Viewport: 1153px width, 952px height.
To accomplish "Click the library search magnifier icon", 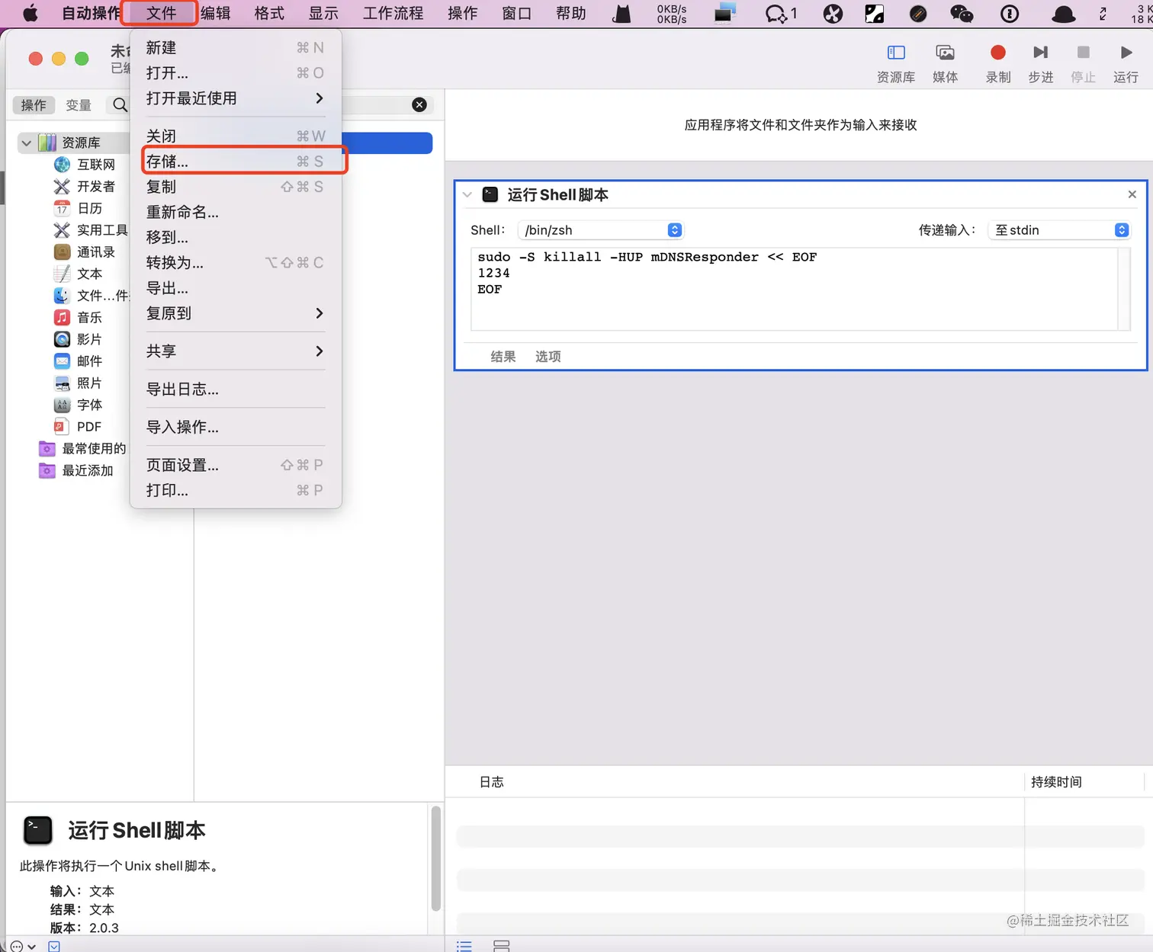I will click(x=120, y=105).
